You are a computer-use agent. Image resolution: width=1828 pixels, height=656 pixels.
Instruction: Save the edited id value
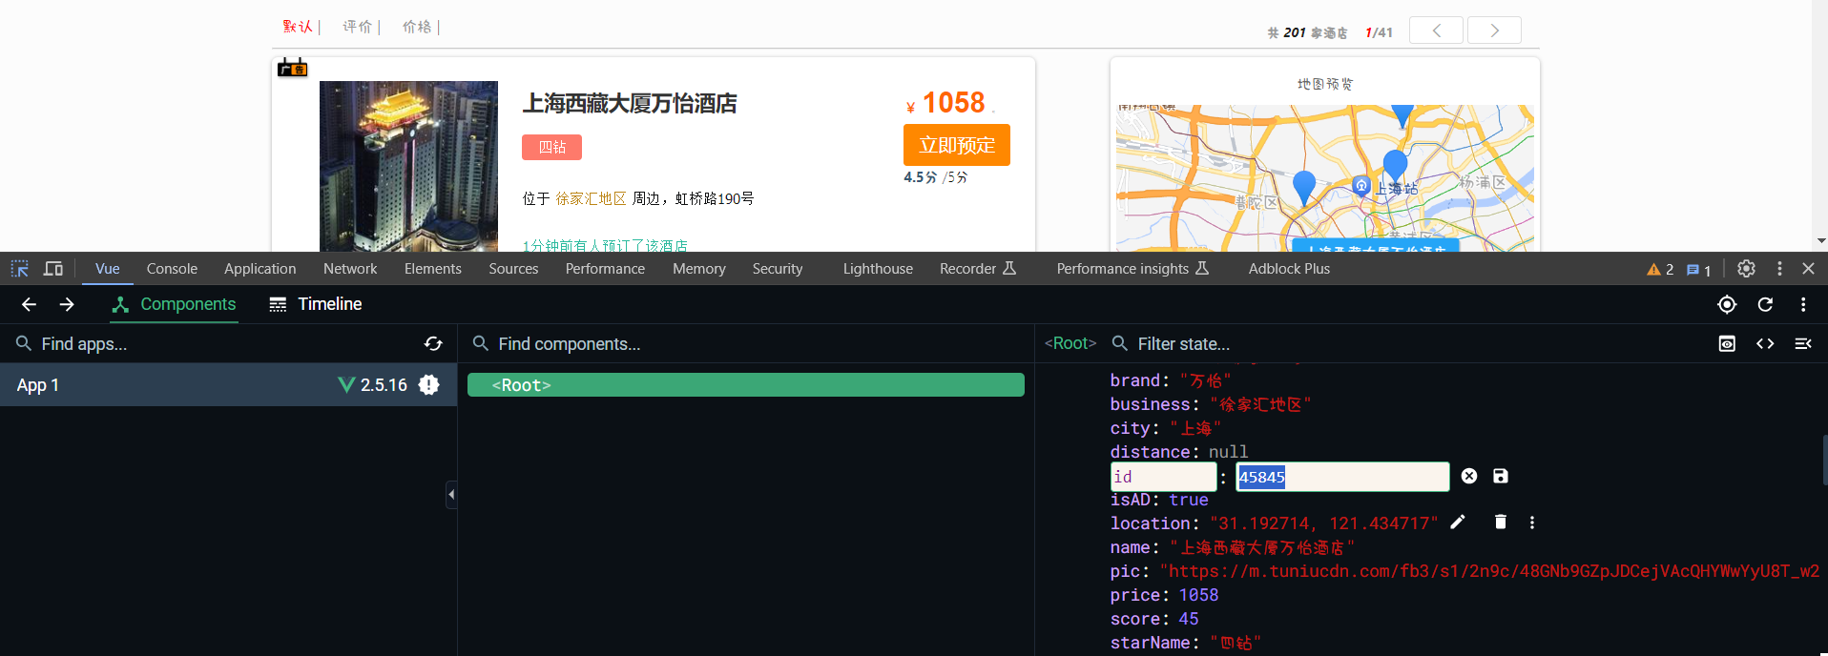1501,476
